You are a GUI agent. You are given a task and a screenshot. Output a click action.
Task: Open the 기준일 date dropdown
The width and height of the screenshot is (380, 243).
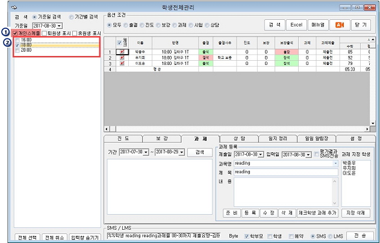59,26
